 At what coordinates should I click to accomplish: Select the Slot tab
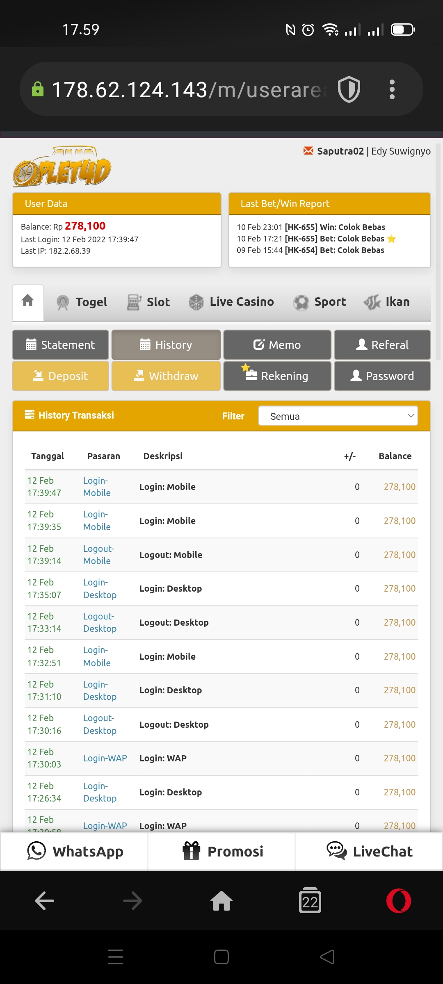(148, 302)
